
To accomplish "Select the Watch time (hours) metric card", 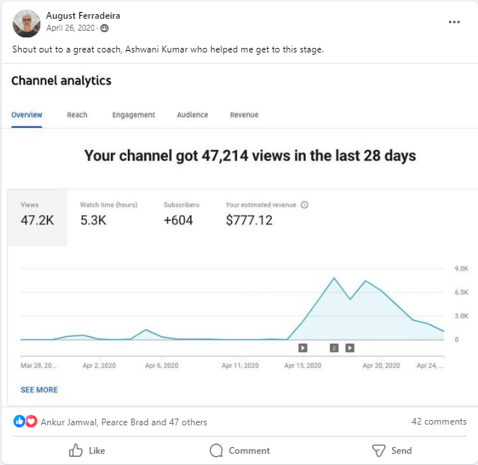I will click(108, 214).
